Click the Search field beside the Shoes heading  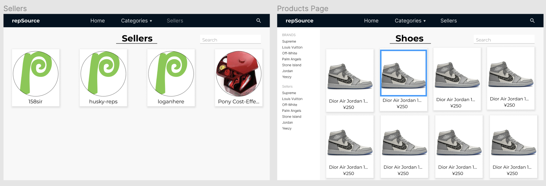(504, 40)
